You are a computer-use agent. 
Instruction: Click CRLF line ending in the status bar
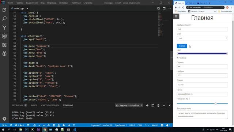(x=140, y=125)
